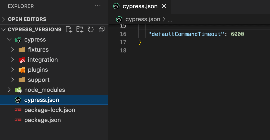Click the Cypress icon in the breadcrumb
Viewport: 270px width, 140px height.
pyautogui.click(x=119, y=19)
